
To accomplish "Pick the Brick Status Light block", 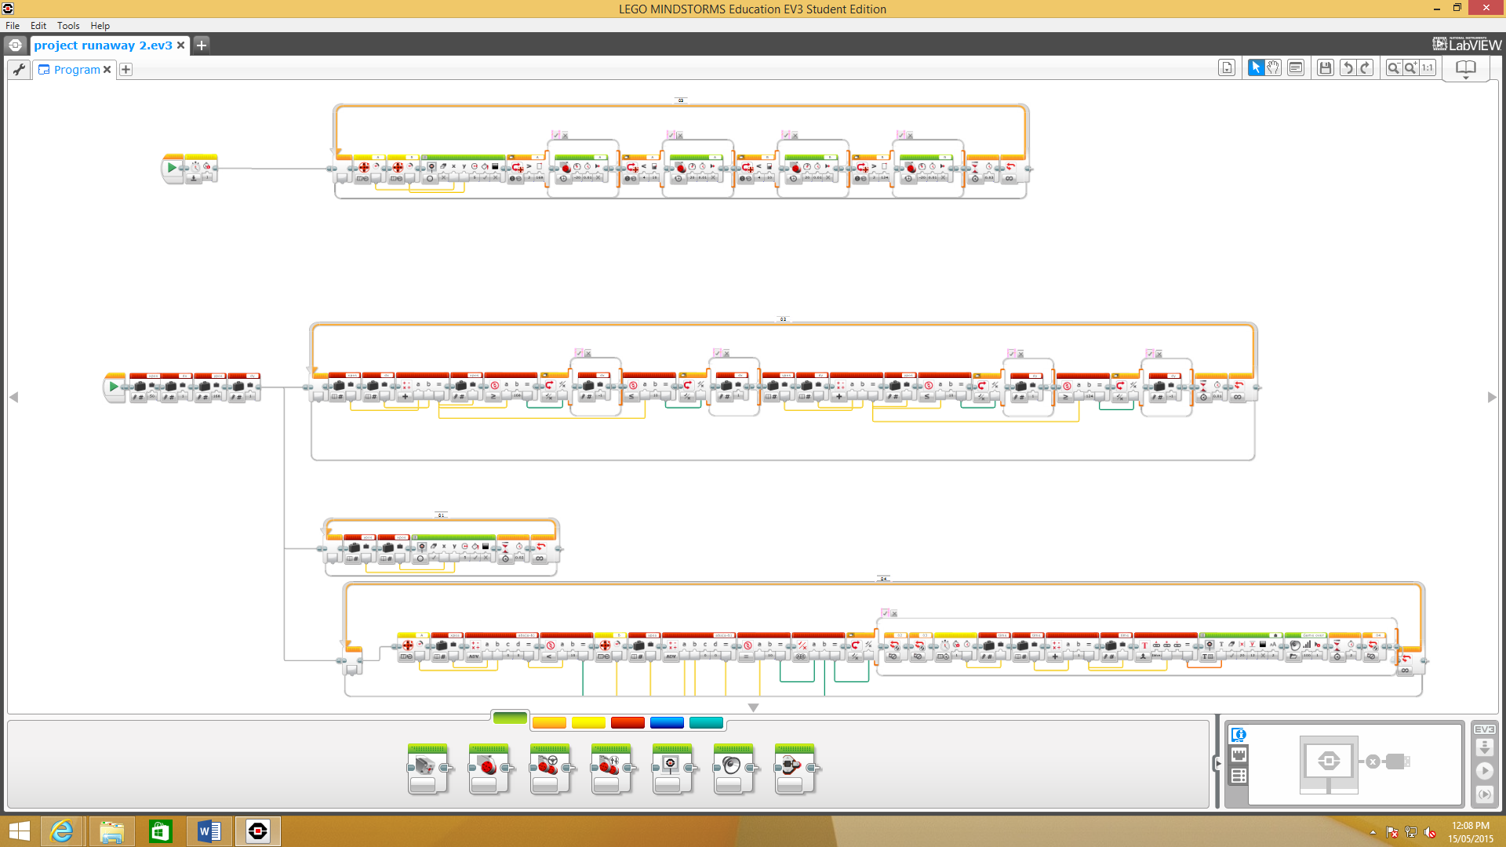I will point(795,769).
